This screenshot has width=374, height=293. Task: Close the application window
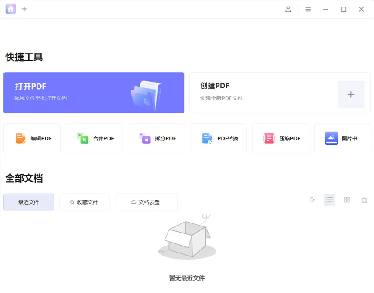[x=361, y=9]
